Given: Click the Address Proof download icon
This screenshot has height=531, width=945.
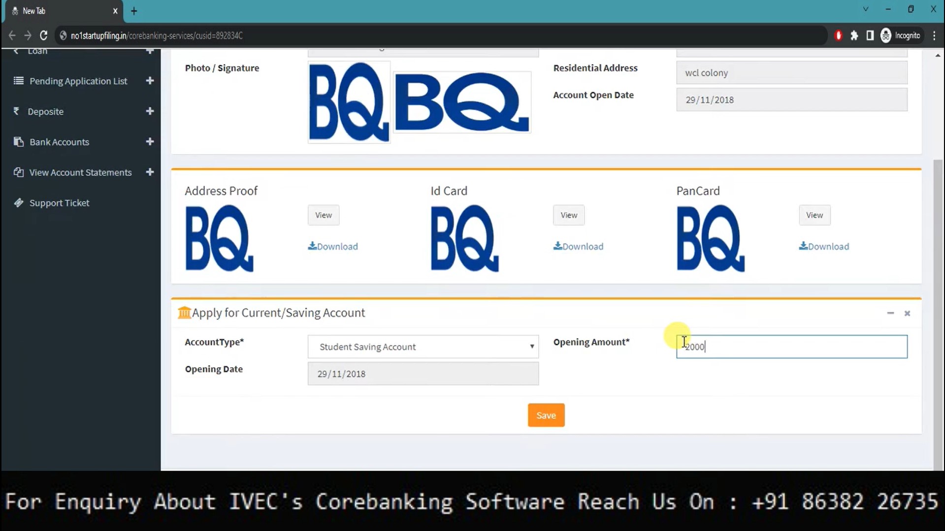Looking at the screenshot, I should pos(312,246).
